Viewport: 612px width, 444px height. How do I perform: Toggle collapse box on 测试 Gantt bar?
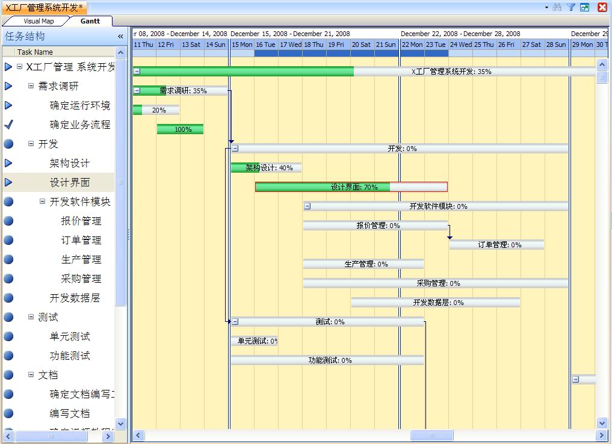click(235, 322)
